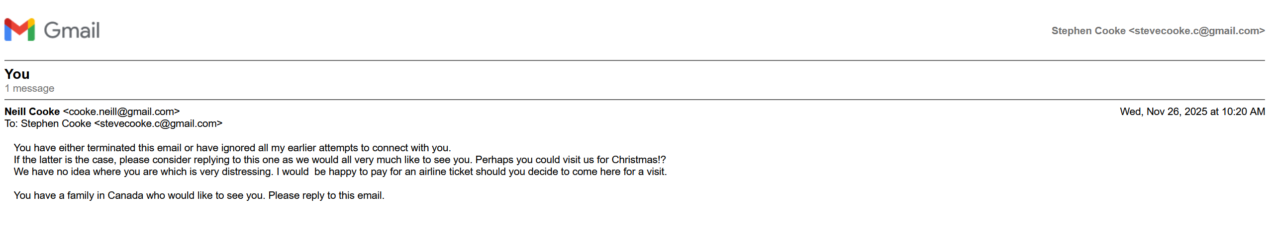Click the email subject "You"
This screenshot has width=1271, height=239.
click(x=17, y=74)
